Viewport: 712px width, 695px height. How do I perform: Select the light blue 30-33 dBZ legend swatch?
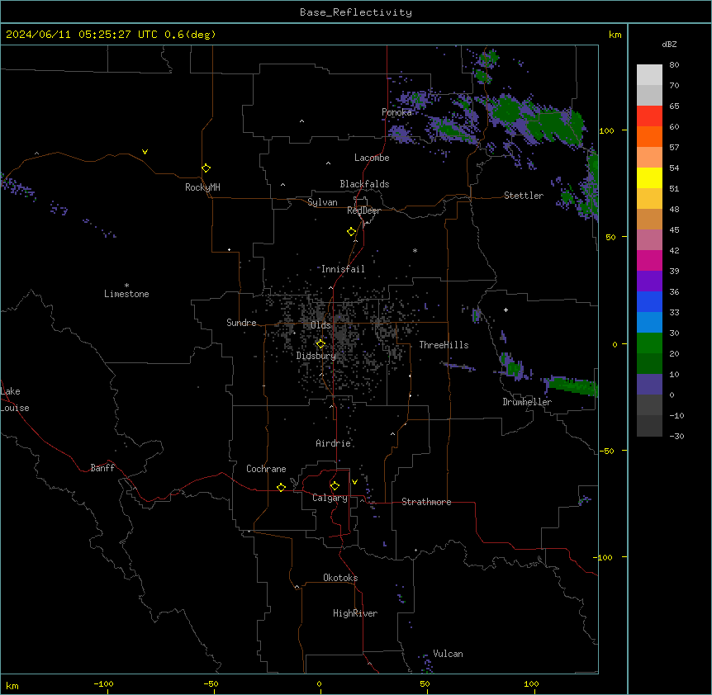point(649,323)
